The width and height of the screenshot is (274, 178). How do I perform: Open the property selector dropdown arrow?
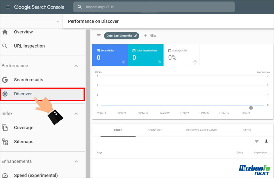pos(58,21)
